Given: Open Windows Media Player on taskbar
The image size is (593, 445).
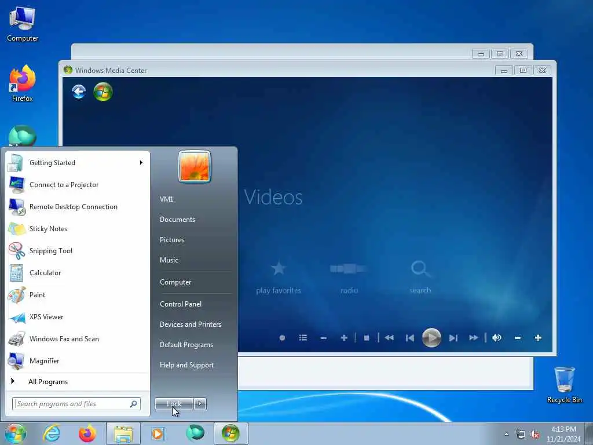Looking at the screenshot, I should (x=158, y=433).
